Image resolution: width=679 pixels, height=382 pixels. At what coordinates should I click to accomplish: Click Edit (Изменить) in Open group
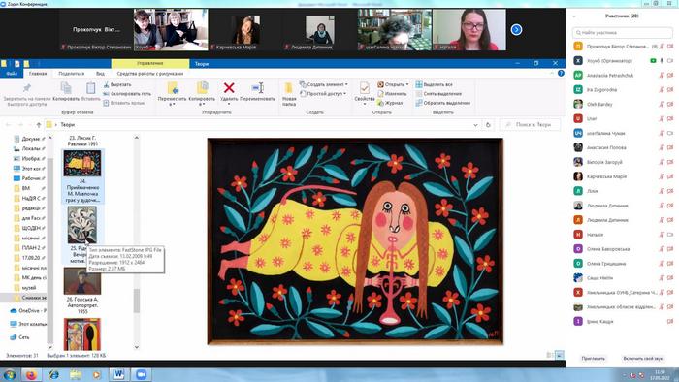(x=392, y=94)
